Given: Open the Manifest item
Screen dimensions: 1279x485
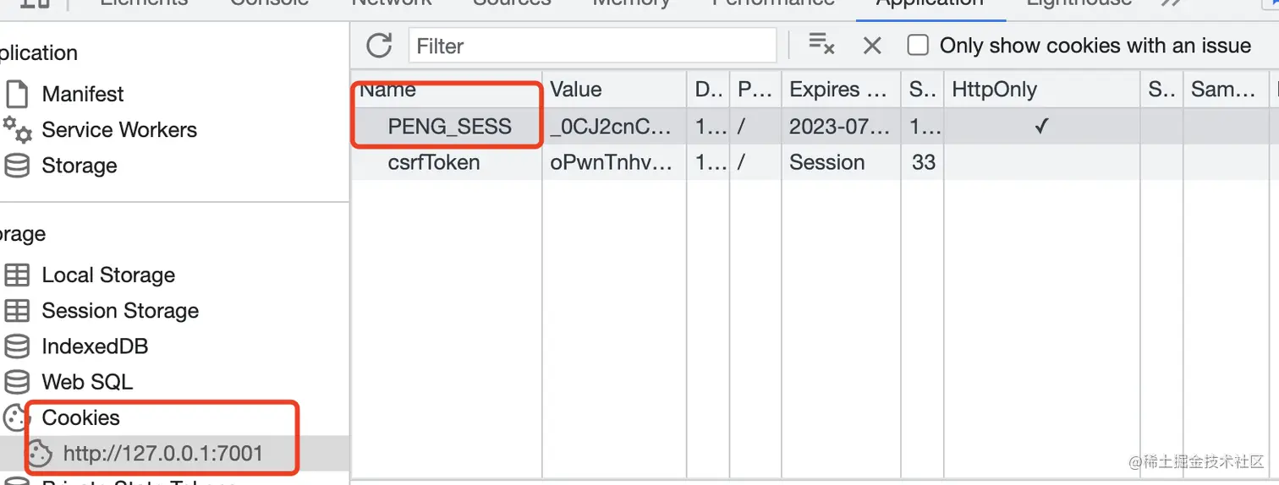Looking at the screenshot, I should coord(82,94).
